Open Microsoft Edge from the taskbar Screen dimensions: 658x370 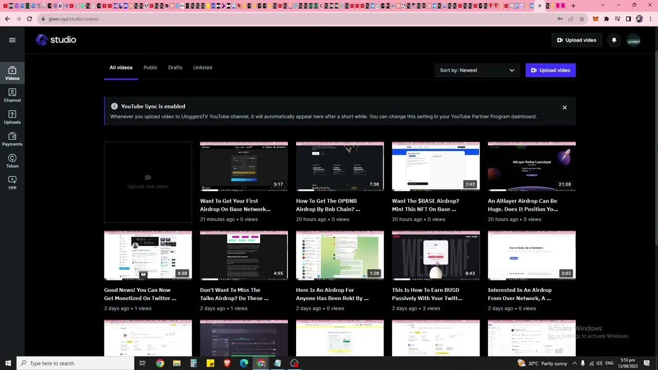(244, 363)
